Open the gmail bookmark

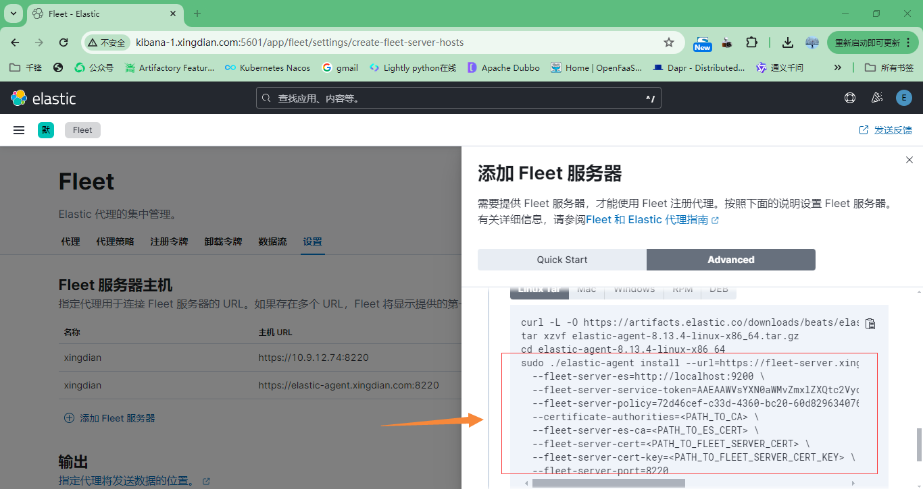coord(340,67)
